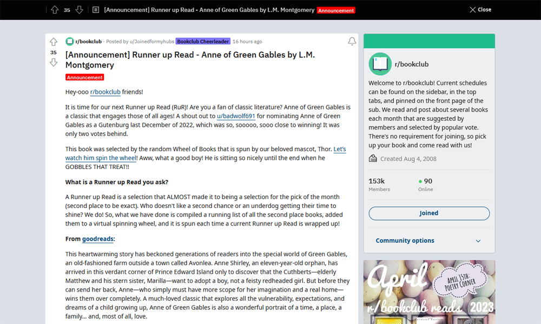Click the 90 Online count
Viewport: 541px width, 324px height.
pyautogui.click(x=425, y=184)
